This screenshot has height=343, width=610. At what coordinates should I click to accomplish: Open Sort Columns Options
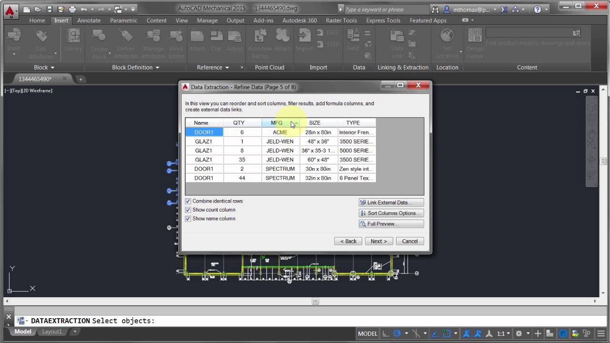[391, 213]
